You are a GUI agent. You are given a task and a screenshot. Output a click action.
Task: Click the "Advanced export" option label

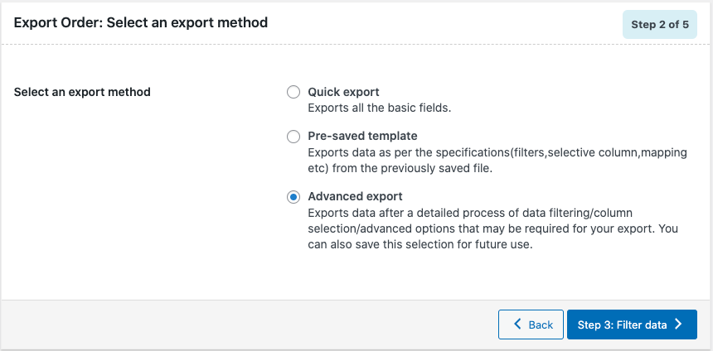click(355, 197)
